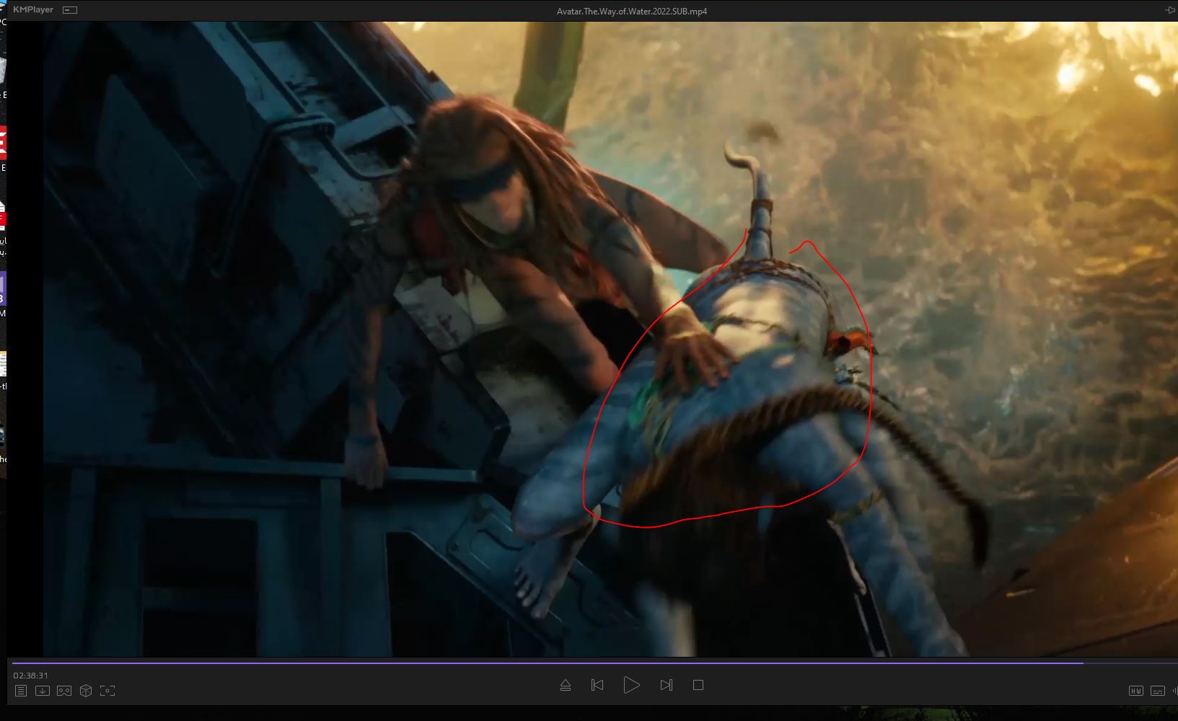Skip to the next track
The height and width of the screenshot is (721, 1178).
(x=666, y=685)
